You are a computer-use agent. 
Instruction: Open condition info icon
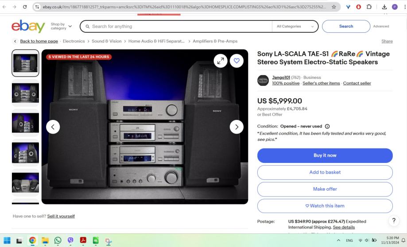point(327,126)
